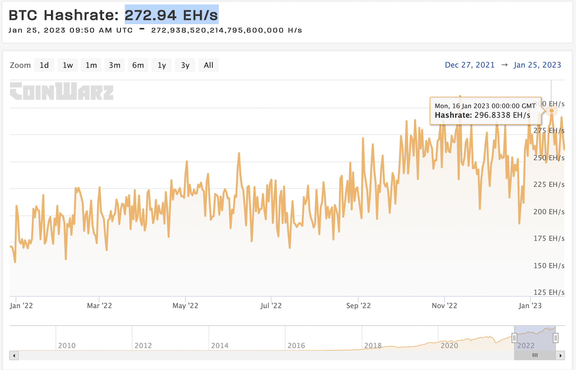Click the Jul '22 x-axis label

pyautogui.click(x=271, y=306)
